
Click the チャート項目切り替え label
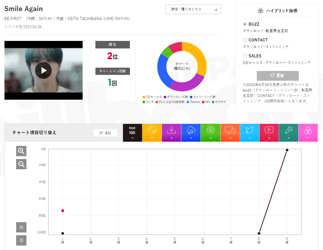34,133
